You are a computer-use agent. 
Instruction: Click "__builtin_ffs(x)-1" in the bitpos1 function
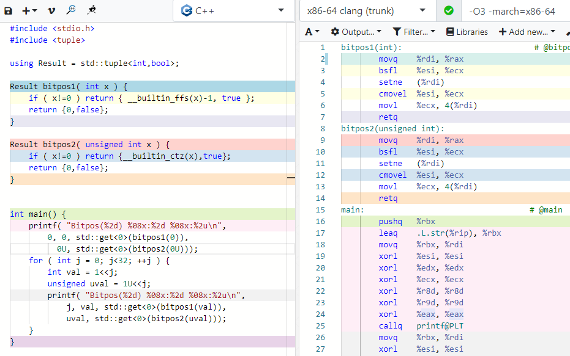[x=170, y=98]
